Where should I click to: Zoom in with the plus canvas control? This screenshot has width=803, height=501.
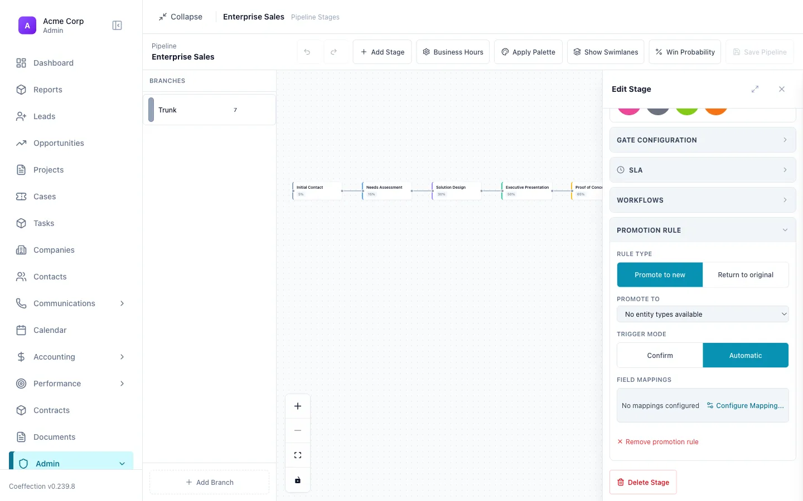(298, 406)
